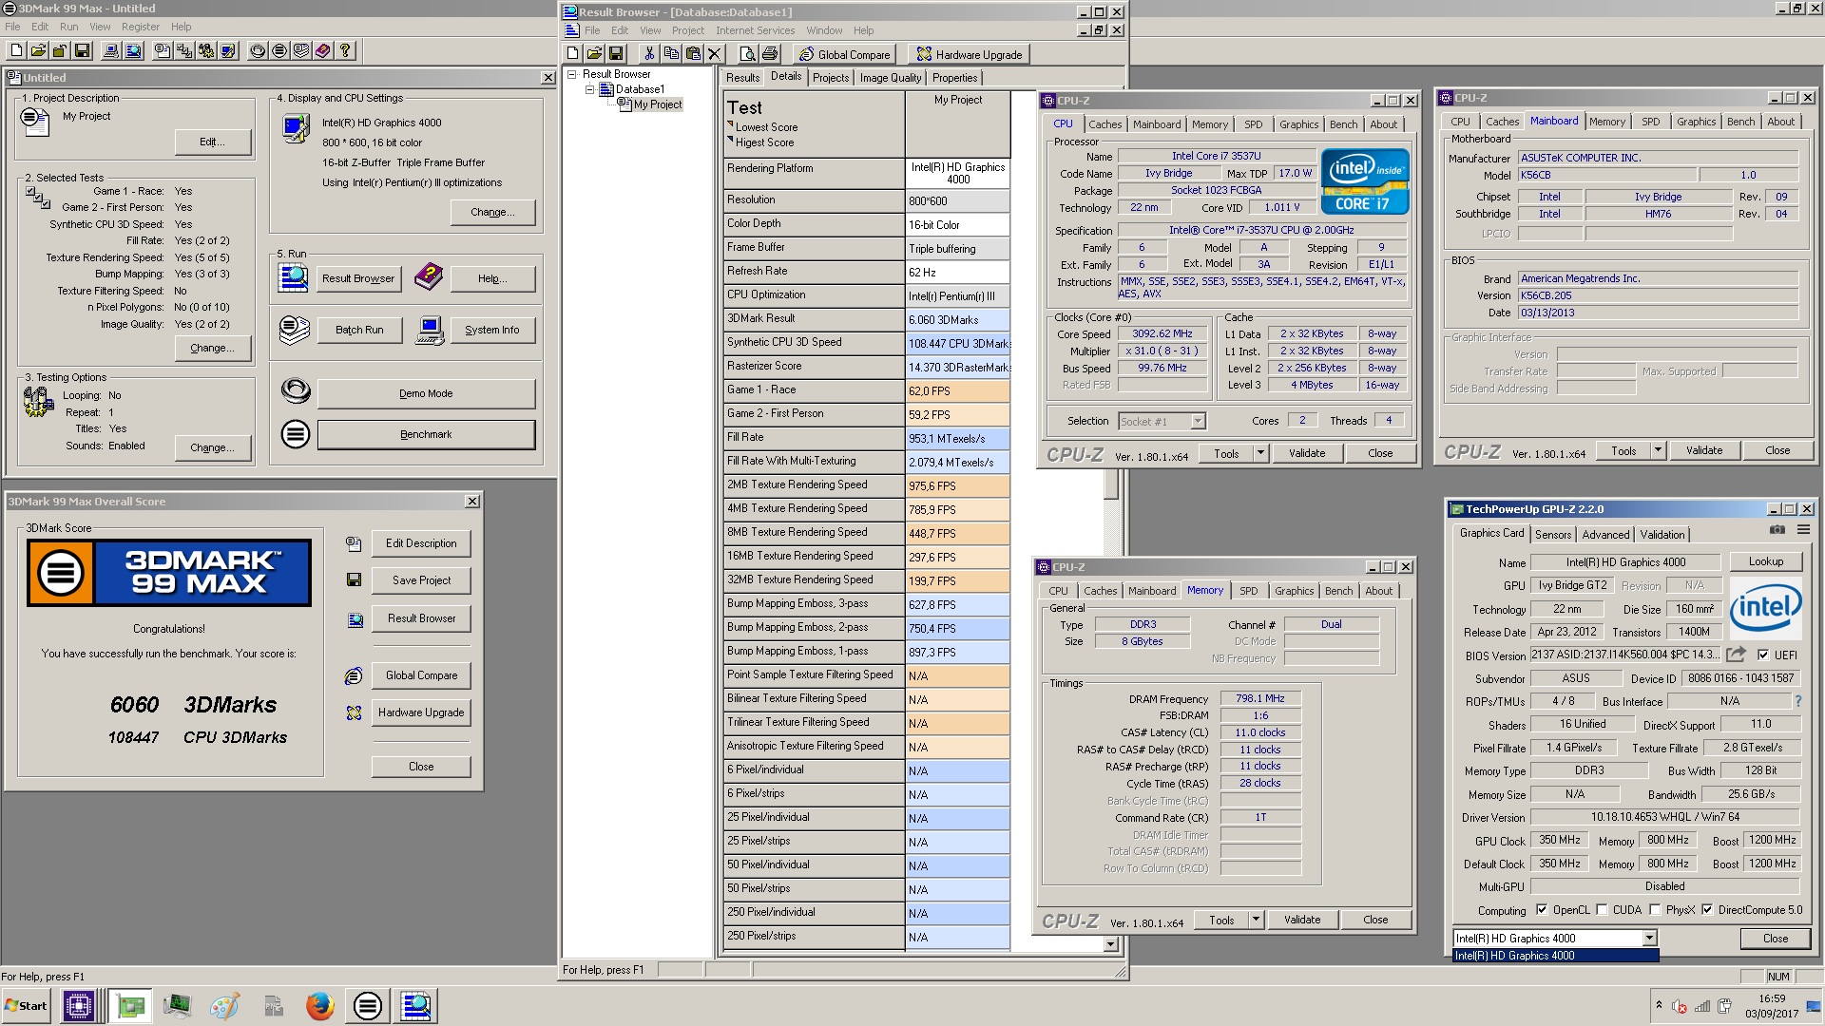Open Caches tab in CPU-Z CPU window
The image size is (1825, 1026).
click(1105, 124)
